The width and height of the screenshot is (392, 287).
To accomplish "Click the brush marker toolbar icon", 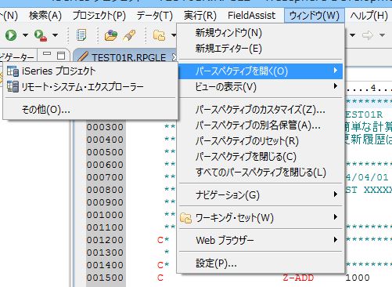I will click(129, 35).
